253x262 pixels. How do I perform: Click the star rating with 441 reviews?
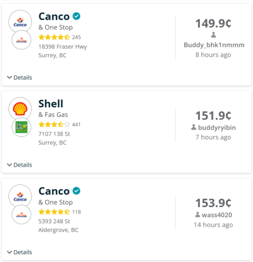point(54,124)
